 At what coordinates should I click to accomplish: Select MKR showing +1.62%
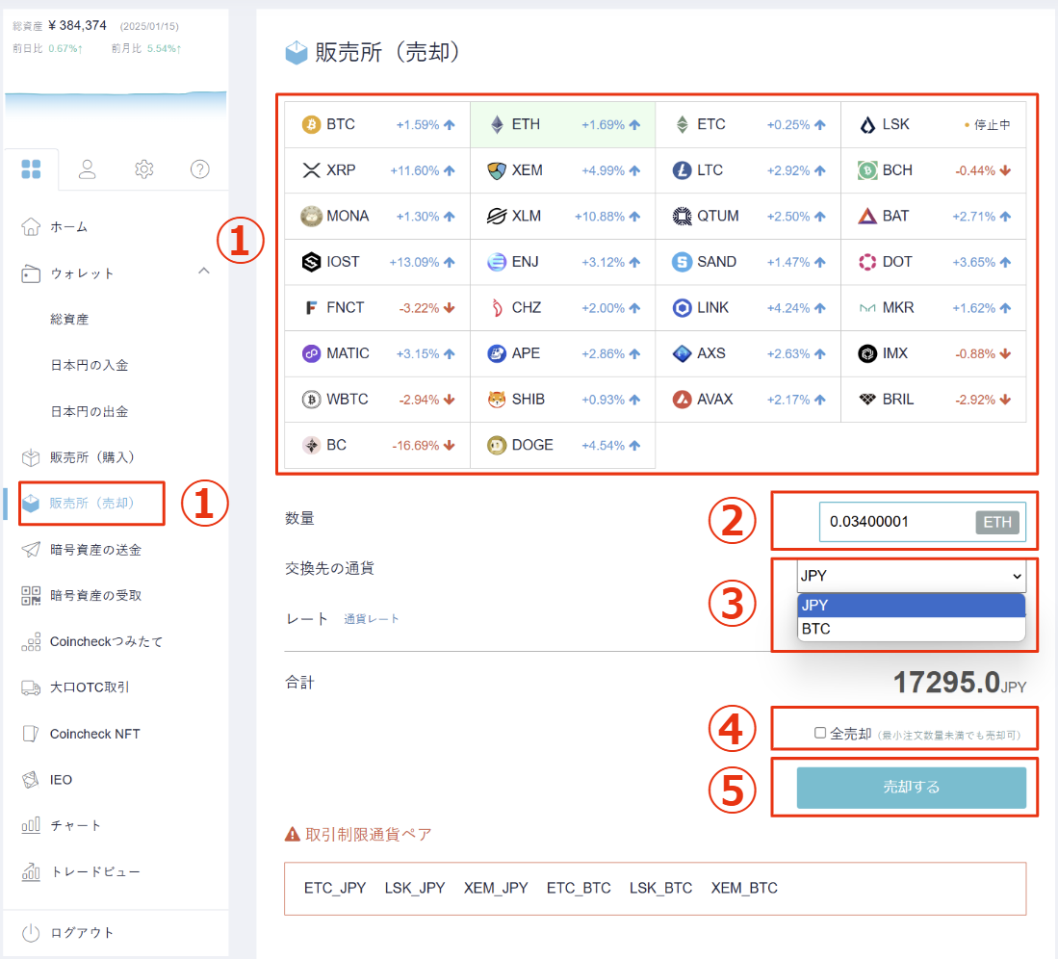click(933, 308)
